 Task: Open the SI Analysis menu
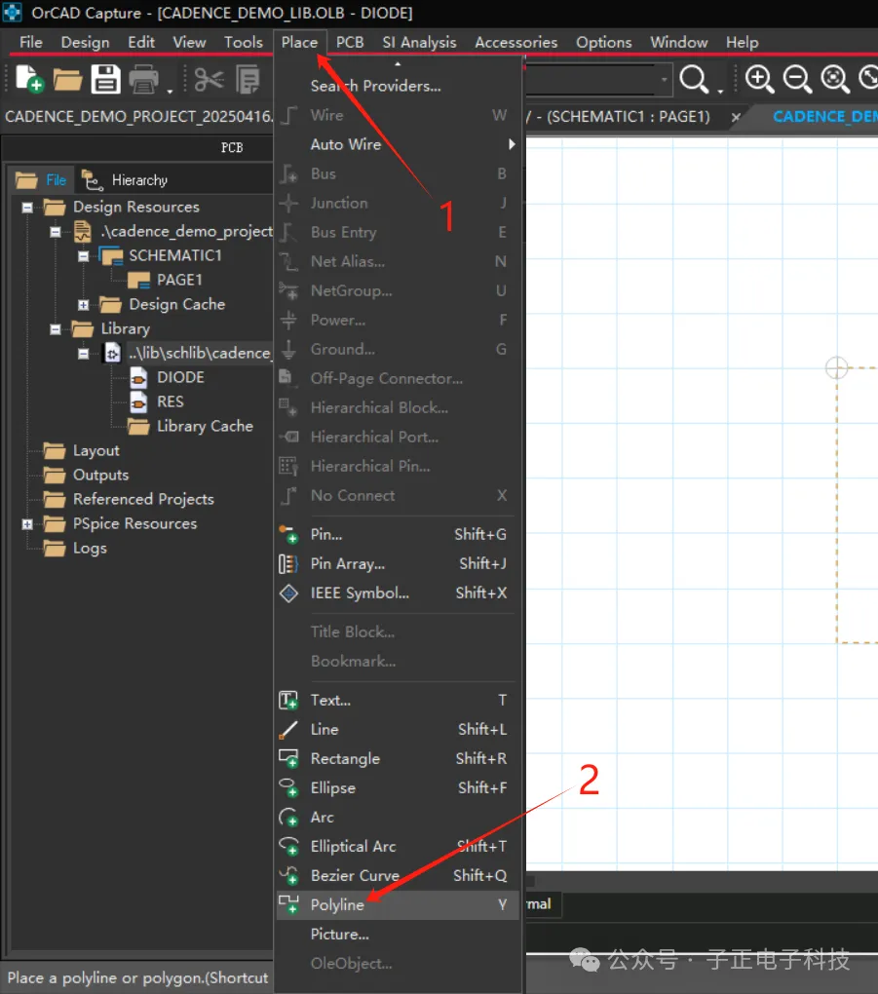(x=419, y=43)
